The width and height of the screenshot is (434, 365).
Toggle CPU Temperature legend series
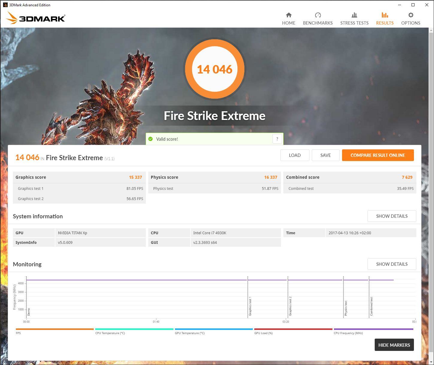[134, 331]
